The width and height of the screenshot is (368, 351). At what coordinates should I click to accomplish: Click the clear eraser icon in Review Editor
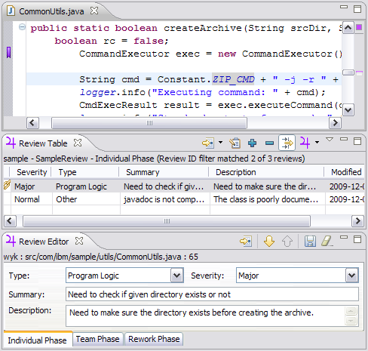(327, 241)
